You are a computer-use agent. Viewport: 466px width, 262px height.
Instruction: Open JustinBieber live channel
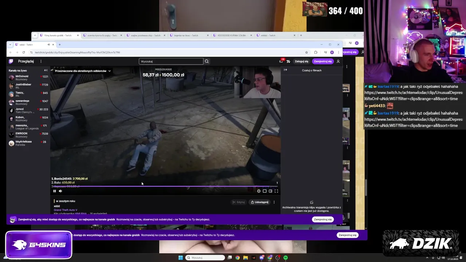[28, 86]
